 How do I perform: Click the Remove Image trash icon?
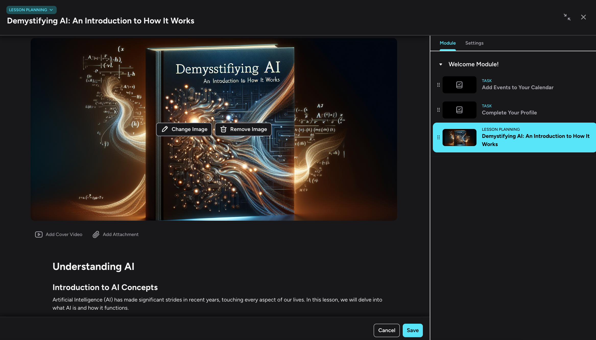click(x=223, y=129)
